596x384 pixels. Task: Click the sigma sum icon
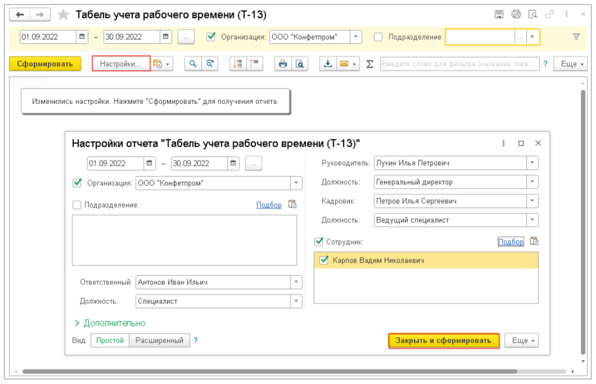coord(370,64)
